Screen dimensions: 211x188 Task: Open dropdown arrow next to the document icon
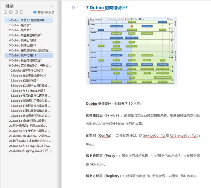77,7
